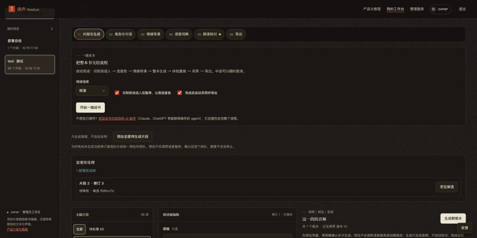Click the 退出 logout link
Viewport: 477px width, 238px height.
click(x=462, y=9)
